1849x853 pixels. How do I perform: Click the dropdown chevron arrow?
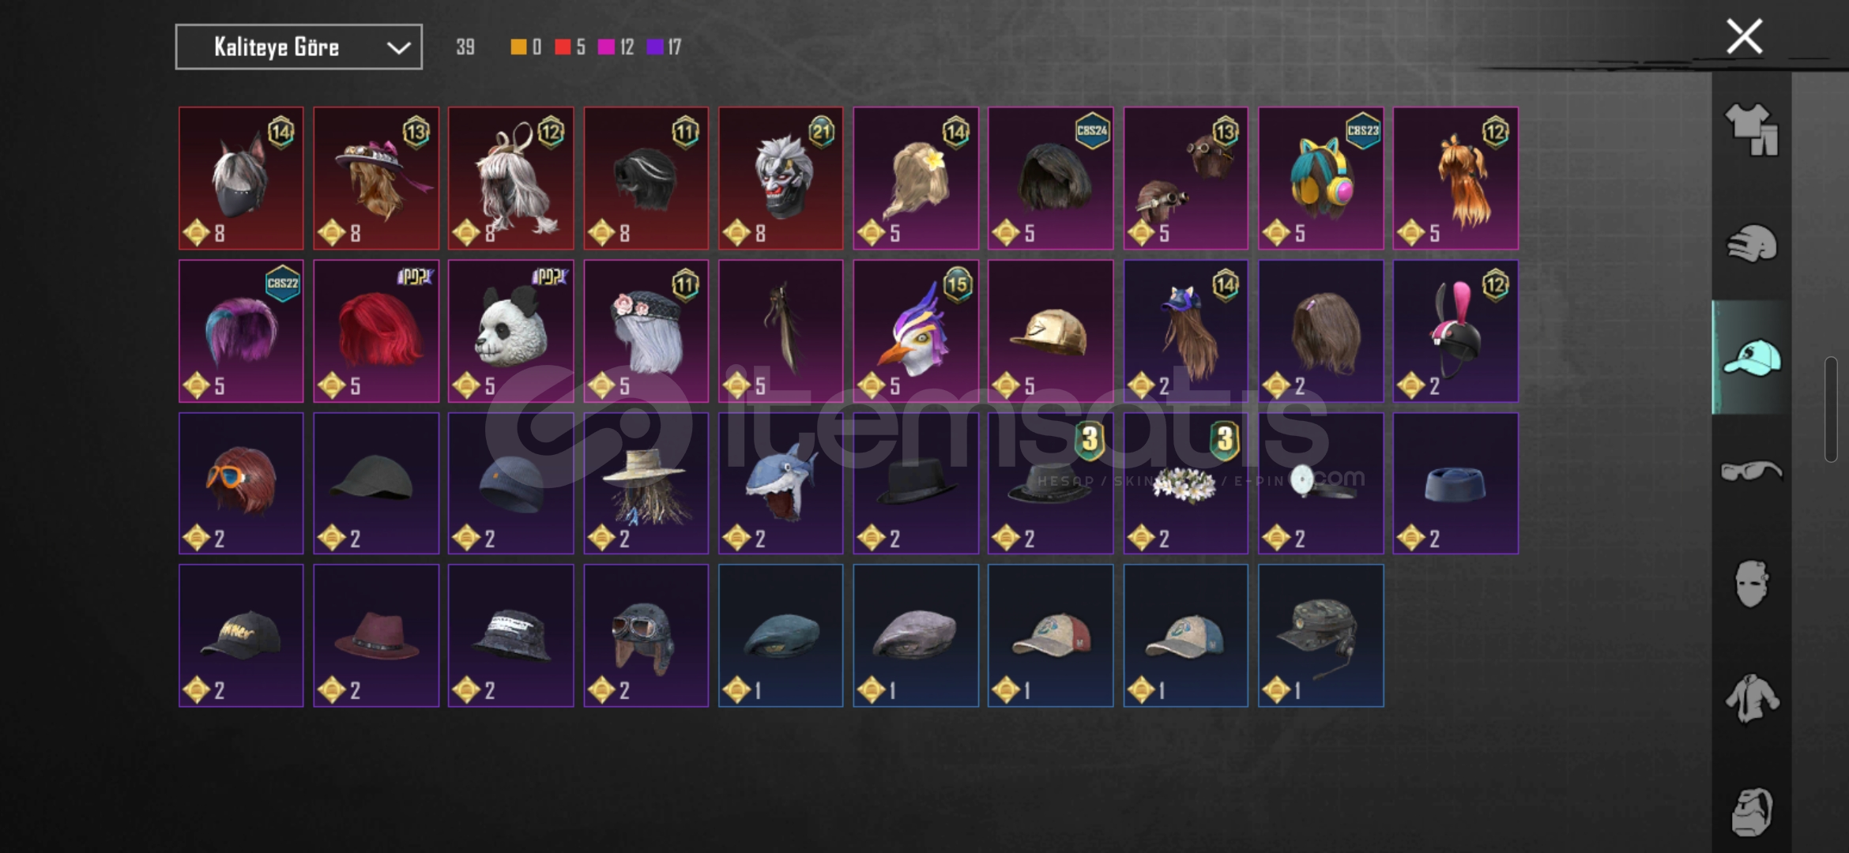tap(398, 48)
